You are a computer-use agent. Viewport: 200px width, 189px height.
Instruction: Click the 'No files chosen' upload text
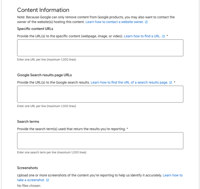point(29,186)
